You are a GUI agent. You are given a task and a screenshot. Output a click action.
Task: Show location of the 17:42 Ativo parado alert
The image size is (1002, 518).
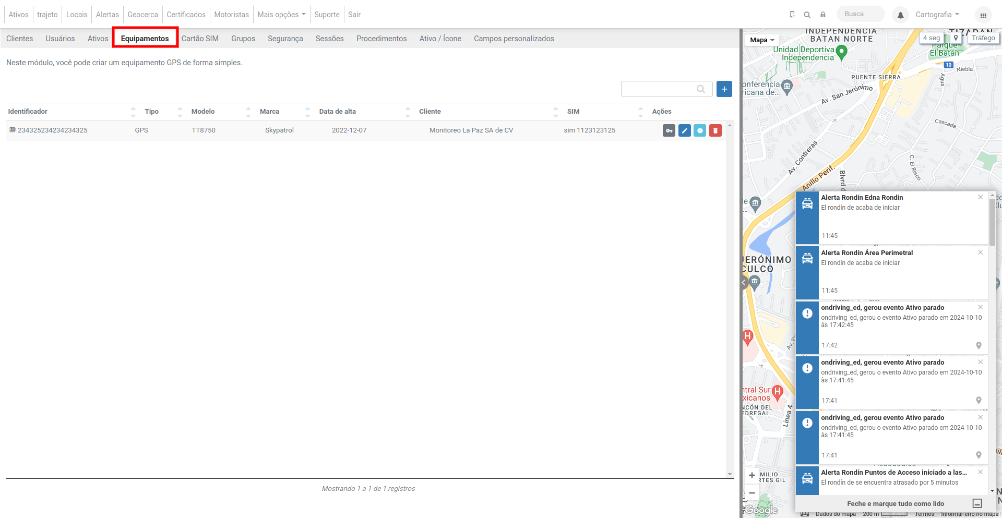[x=979, y=345]
